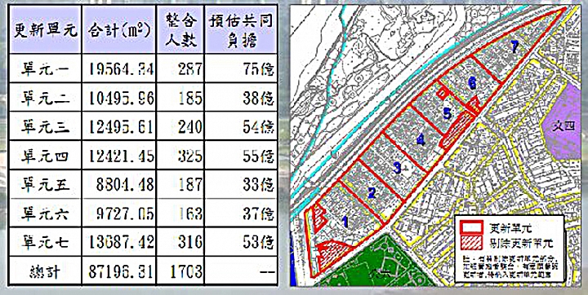Click the area value 19564.34
588x295 pixels.
click(122, 68)
